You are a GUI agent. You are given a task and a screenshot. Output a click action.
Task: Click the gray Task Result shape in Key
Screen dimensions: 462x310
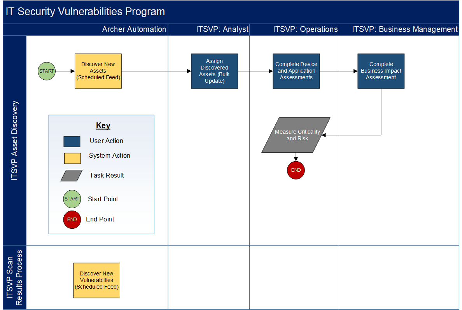coord(72,176)
